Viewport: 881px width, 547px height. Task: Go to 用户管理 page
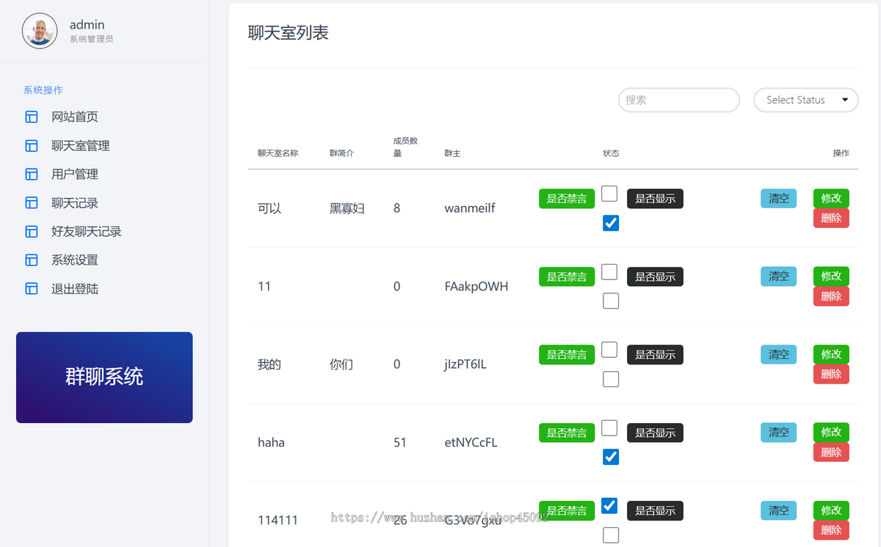coord(75,175)
